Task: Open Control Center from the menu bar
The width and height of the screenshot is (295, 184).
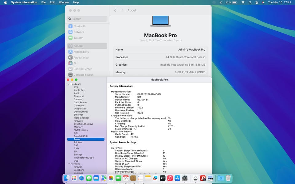Action: 257,2
